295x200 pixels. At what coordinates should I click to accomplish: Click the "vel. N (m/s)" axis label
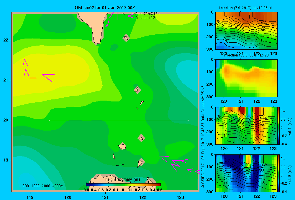click(290, 127)
